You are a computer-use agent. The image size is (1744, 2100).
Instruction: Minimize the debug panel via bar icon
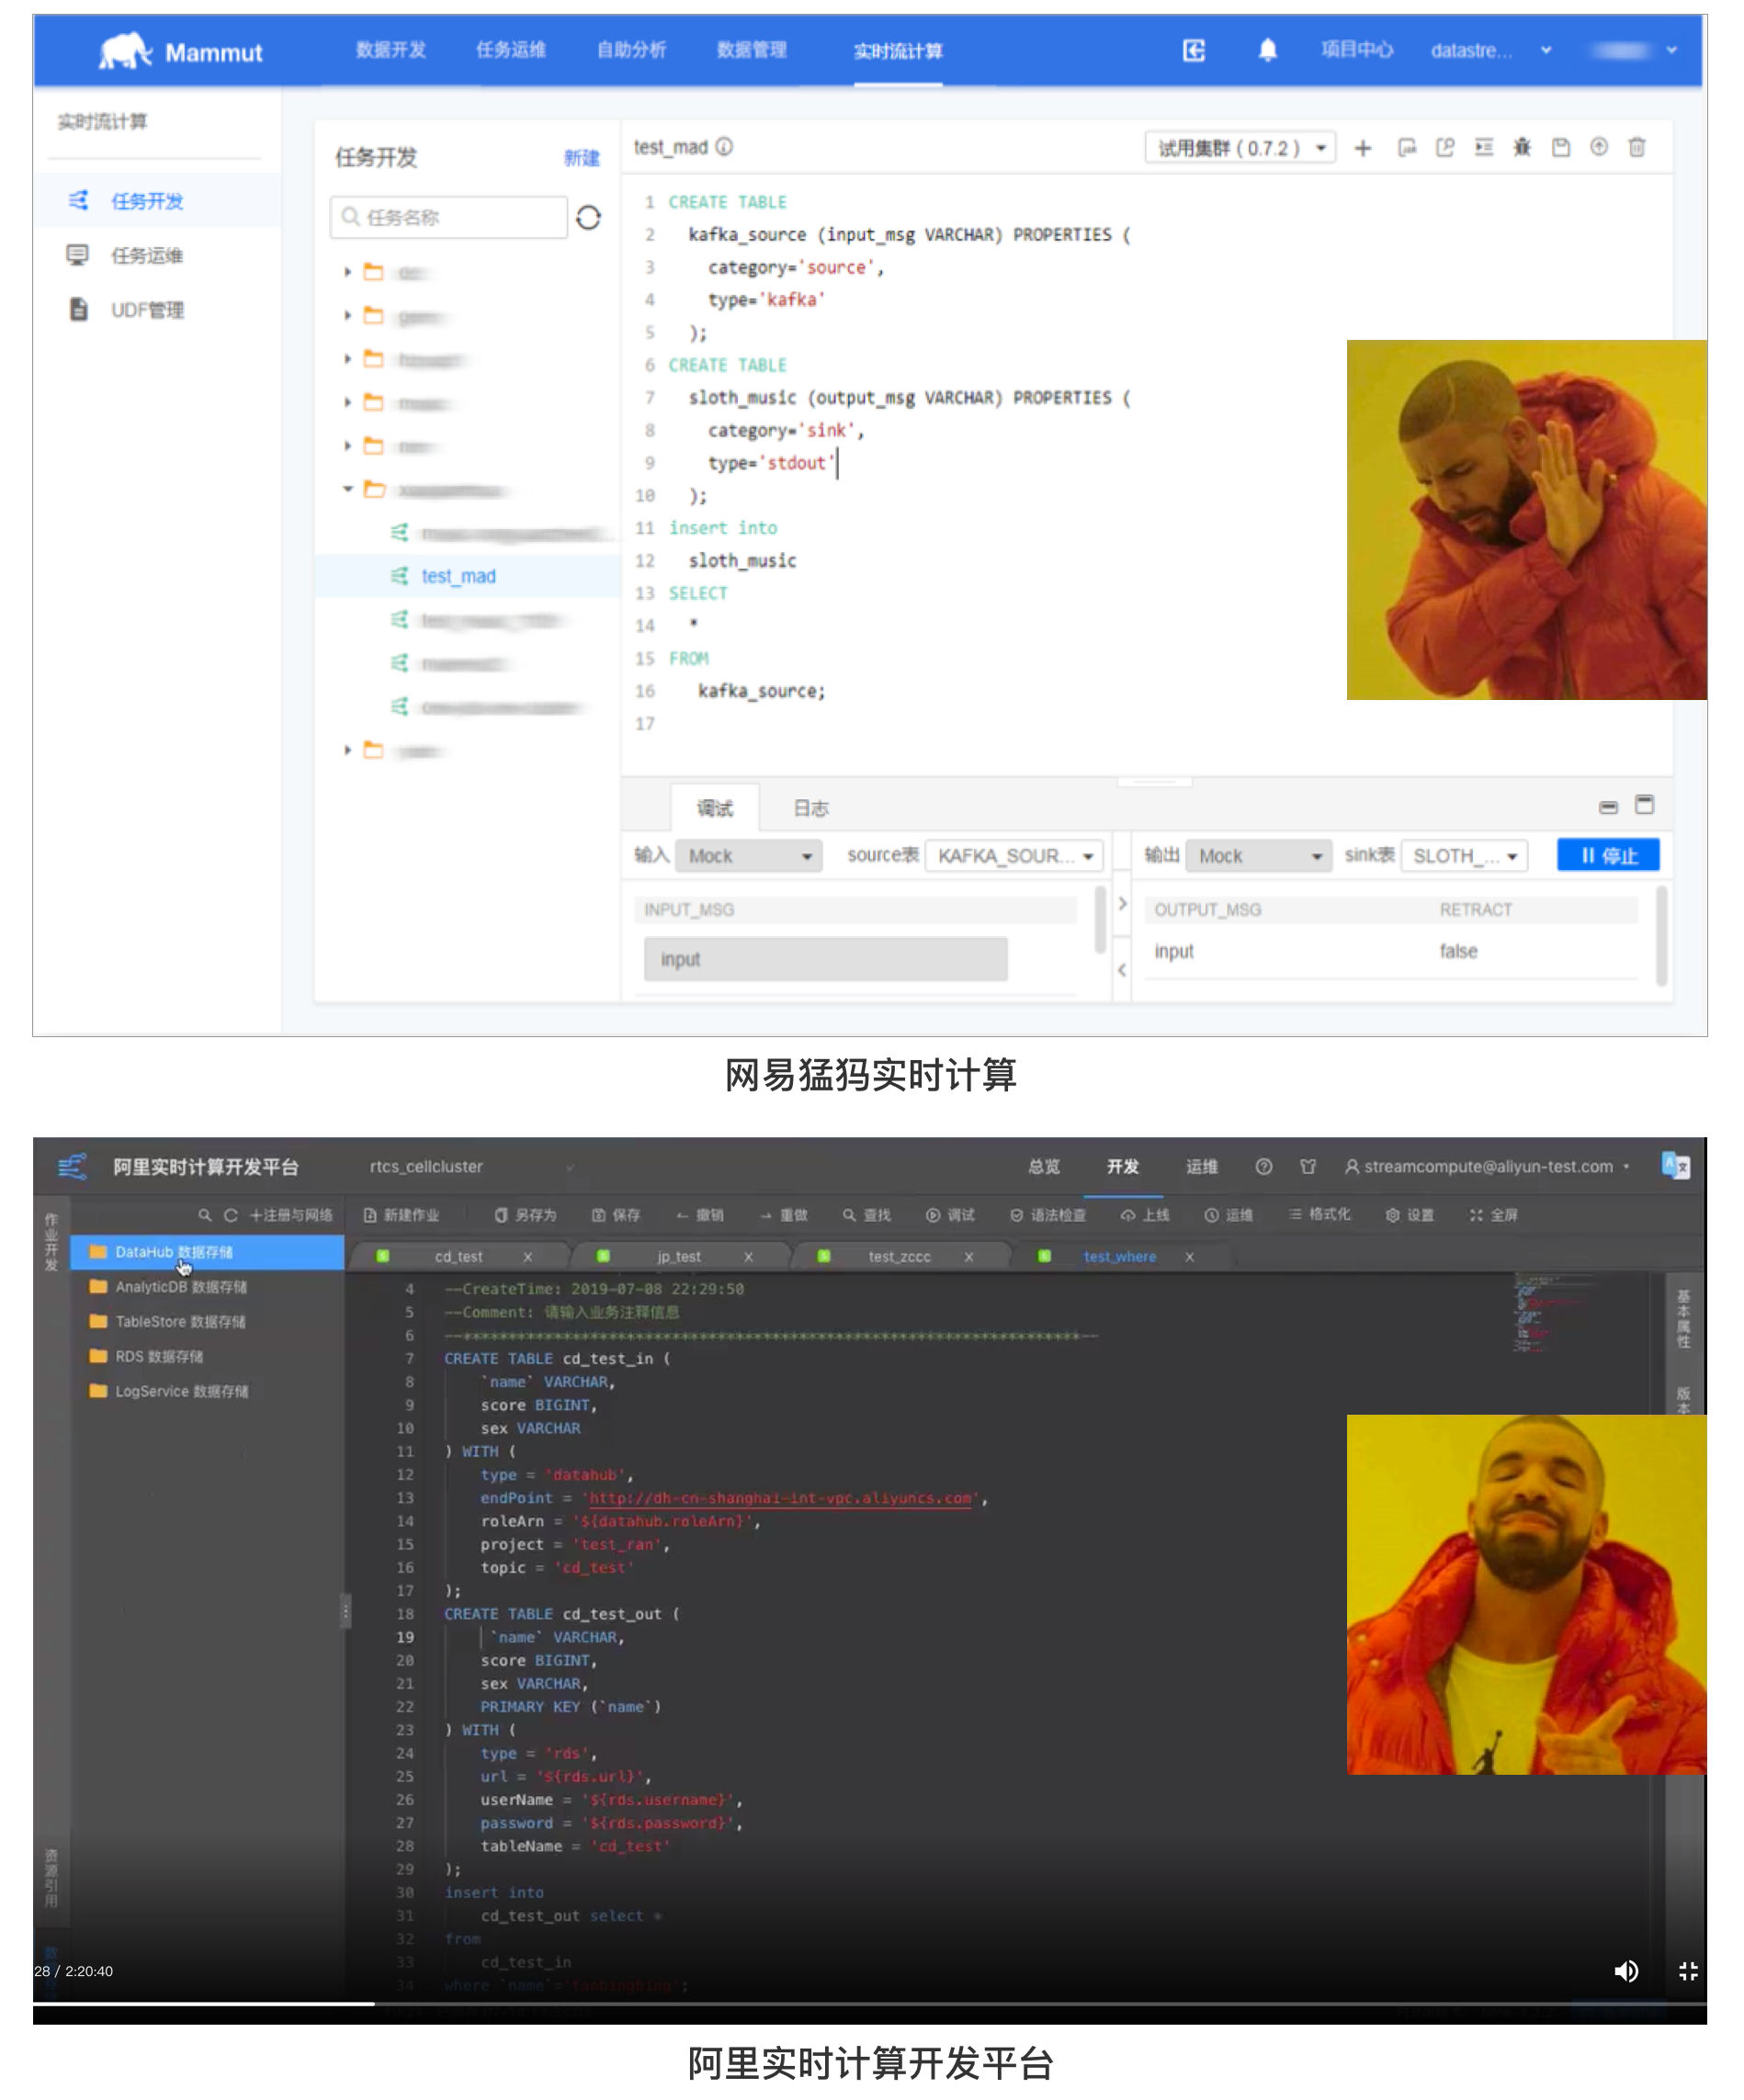tap(1608, 807)
